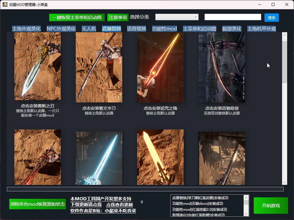This screenshot has width=294, height=220.
Task: Click the blue 搜索 search button
Action: click(x=272, y=18)
